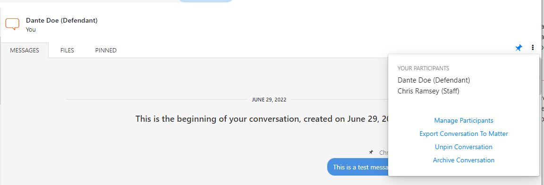The width and height of the screenshot is (544, 185).
Task: Select Archive Conversation option
Action: [464, 160]
